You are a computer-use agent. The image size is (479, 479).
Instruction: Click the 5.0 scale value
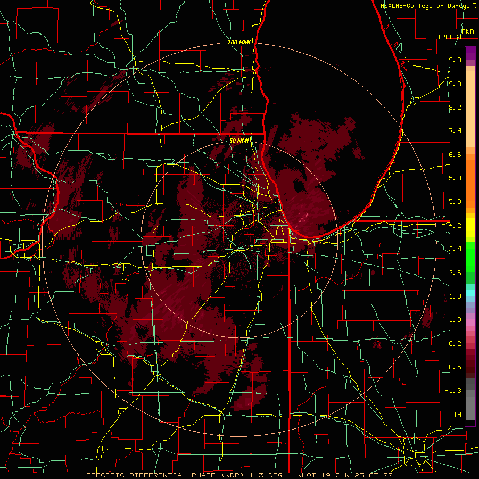pyautogui.click(x=455, y=202)
